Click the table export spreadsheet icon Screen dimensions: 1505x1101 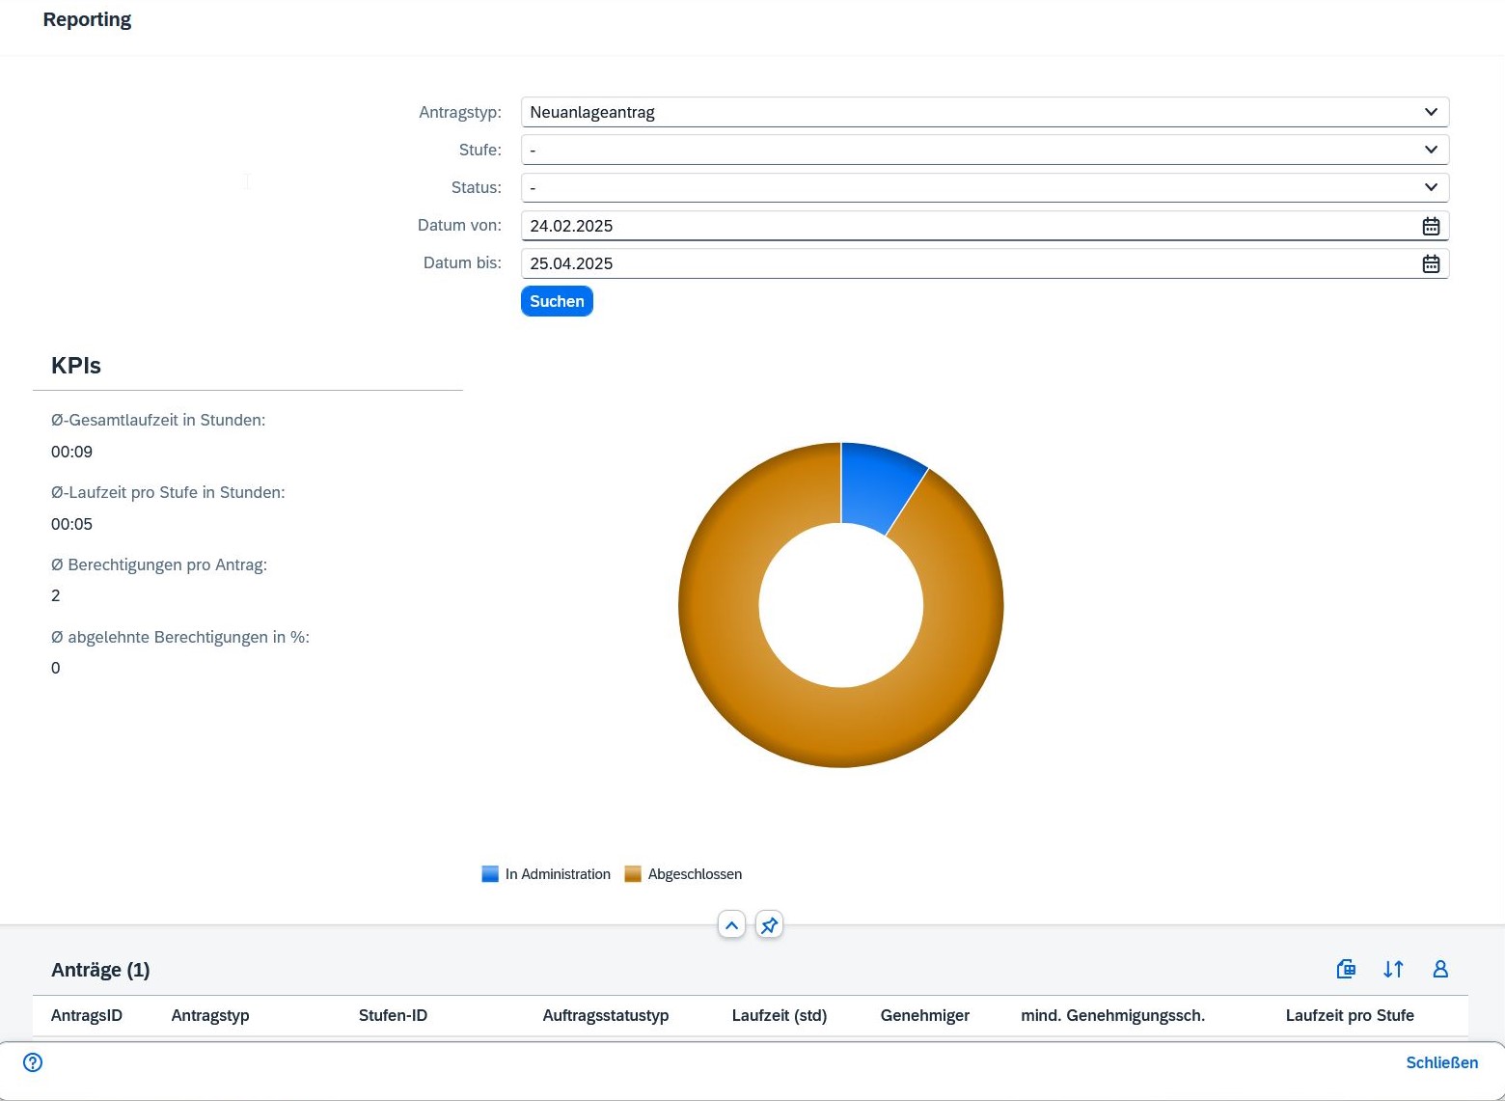coord(1346,969)
